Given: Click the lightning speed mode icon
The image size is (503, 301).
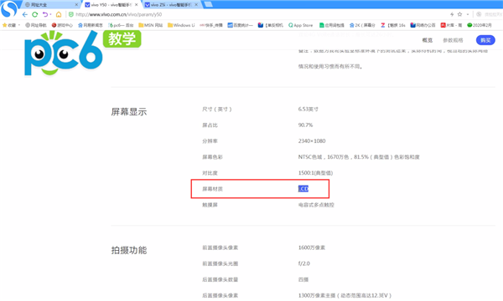Looking at the screenshot, I should (x=452, y=14).
